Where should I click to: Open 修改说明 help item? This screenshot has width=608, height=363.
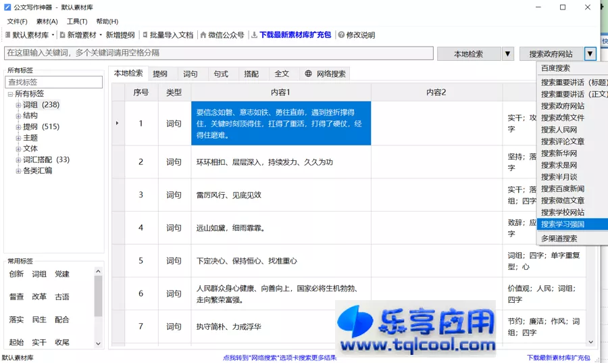pos(356,35)
